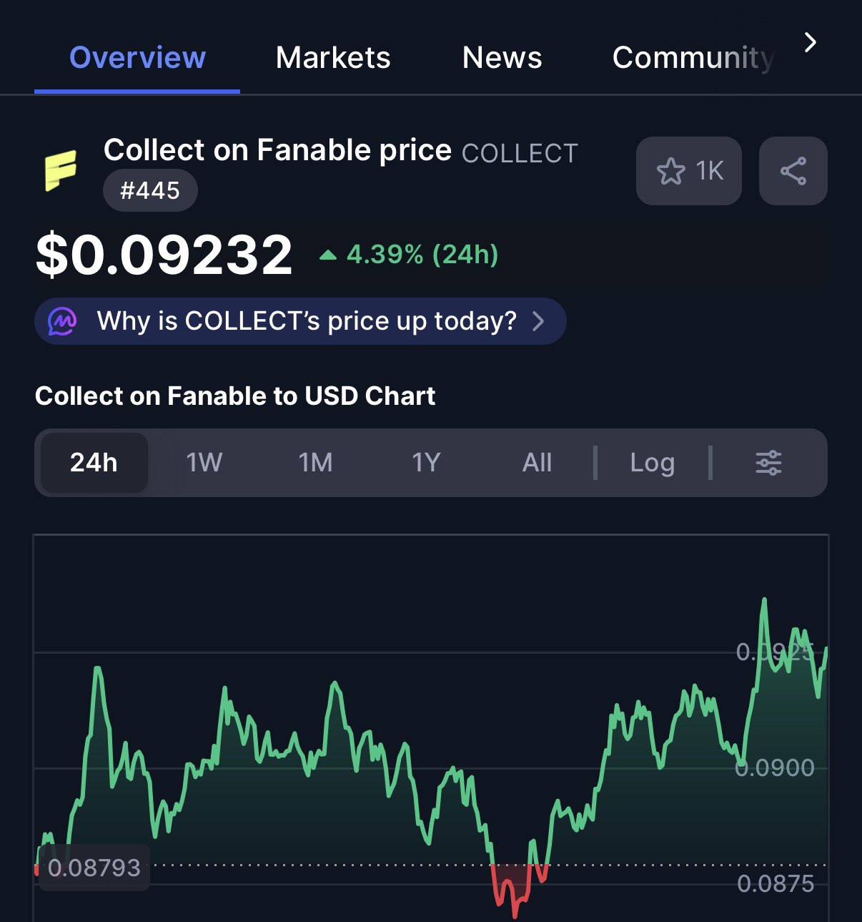Show the 1Y price chart
This screenshot has height=922, width=862.
pyautogui.click(x=426, y=463)
